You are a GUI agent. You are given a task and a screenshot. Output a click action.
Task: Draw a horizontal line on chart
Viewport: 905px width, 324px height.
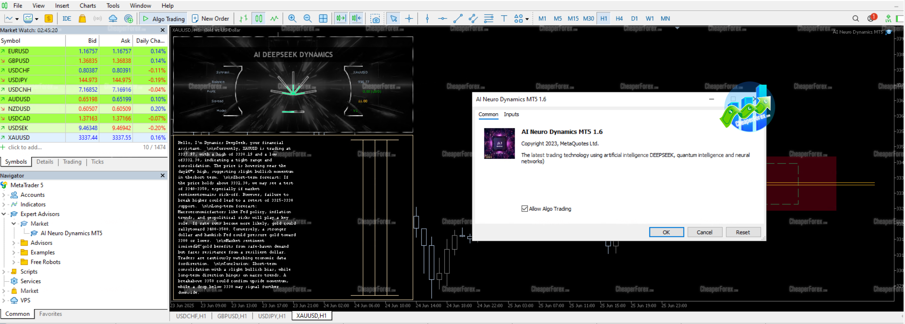click(x=443, y=18)
